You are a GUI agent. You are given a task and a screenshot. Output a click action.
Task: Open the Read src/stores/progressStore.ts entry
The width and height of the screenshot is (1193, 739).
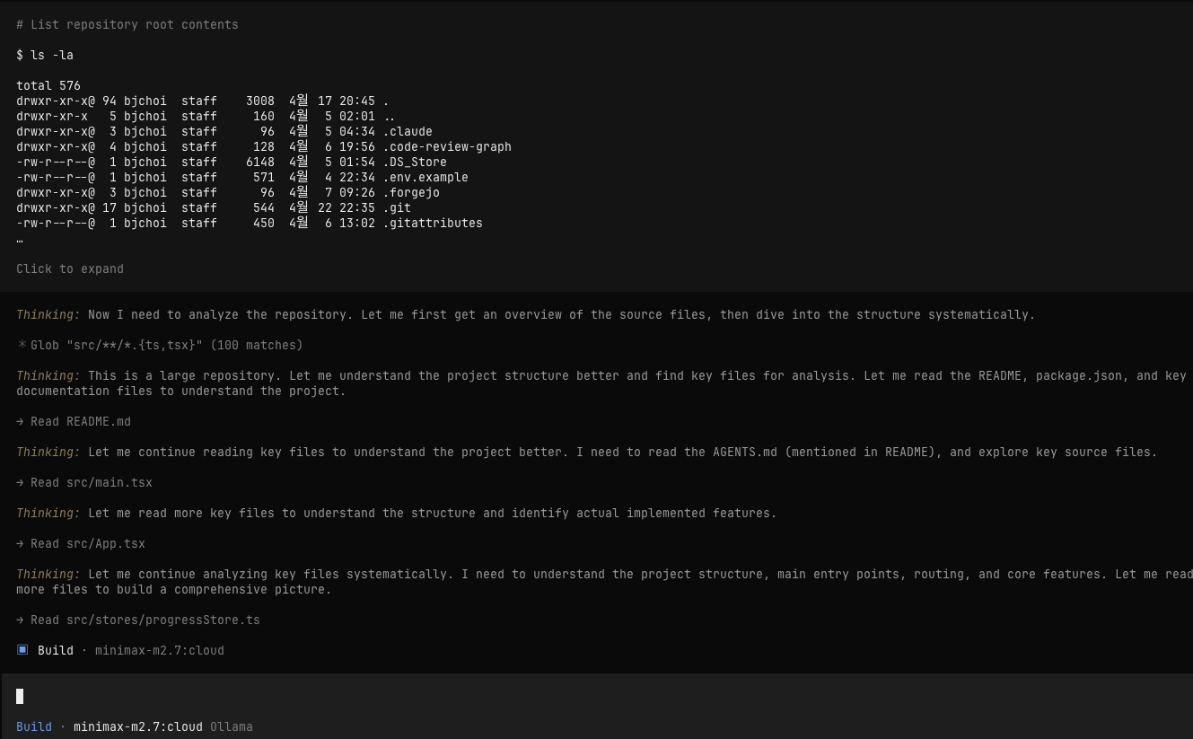[138, 620]
